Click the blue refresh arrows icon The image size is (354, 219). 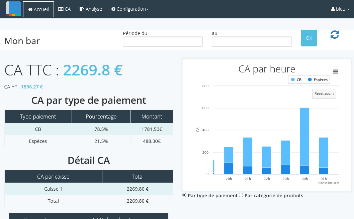click(x=335, y=35)
